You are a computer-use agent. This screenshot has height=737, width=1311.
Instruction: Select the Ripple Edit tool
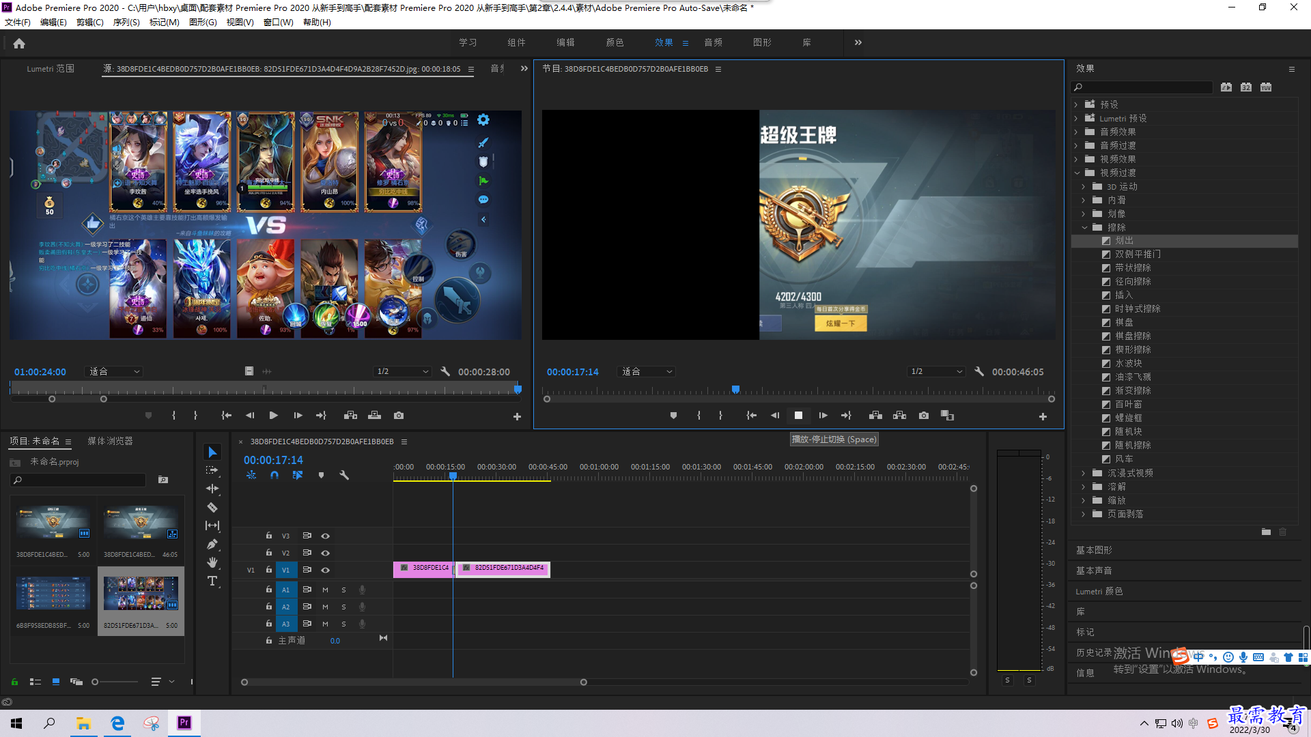click(212, 489)
